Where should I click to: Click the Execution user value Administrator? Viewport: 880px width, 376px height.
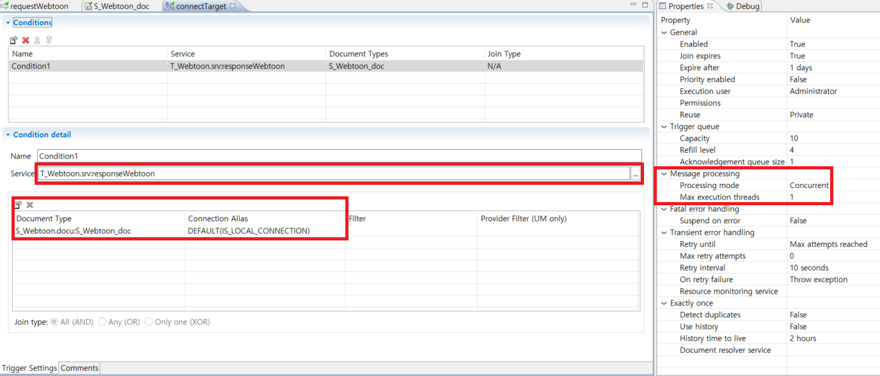point(813,91)
